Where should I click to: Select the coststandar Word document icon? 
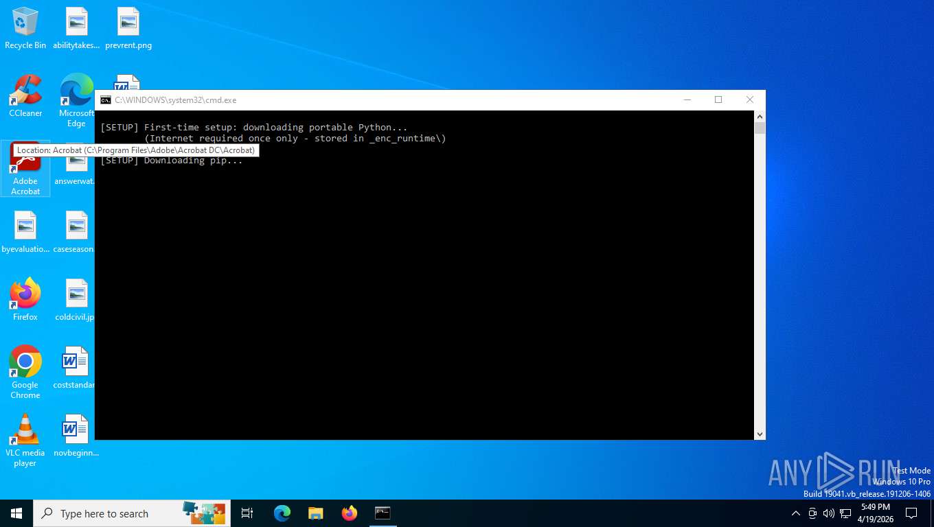(74, 368)
